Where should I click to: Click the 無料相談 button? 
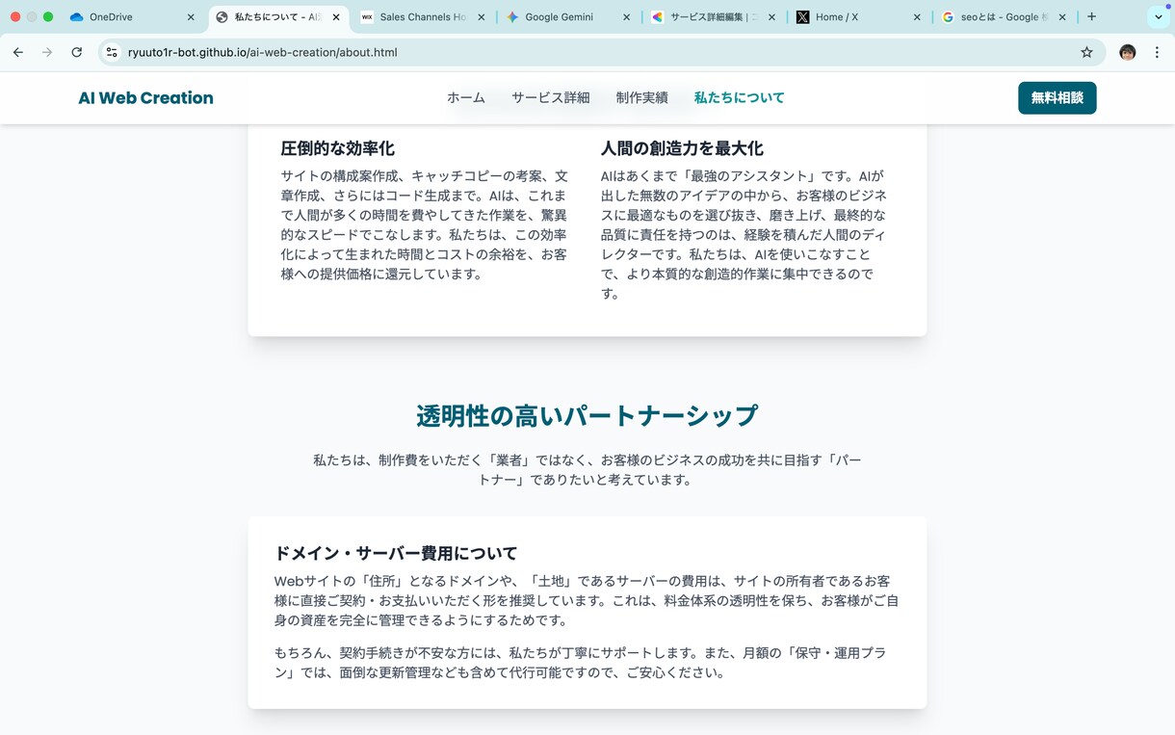(1057, 97)
